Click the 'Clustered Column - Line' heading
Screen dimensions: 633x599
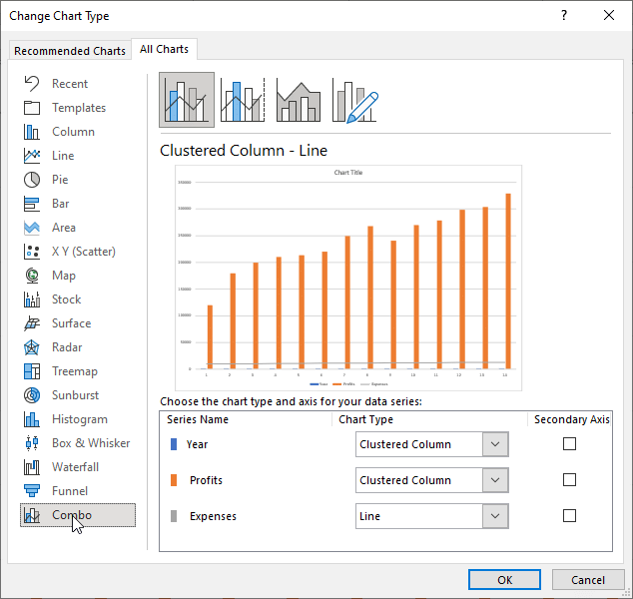(x=244, y=151)
